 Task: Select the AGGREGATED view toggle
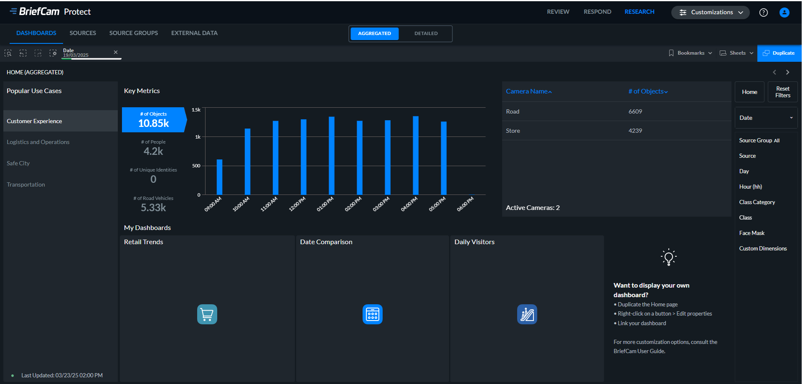coord(374,33)
